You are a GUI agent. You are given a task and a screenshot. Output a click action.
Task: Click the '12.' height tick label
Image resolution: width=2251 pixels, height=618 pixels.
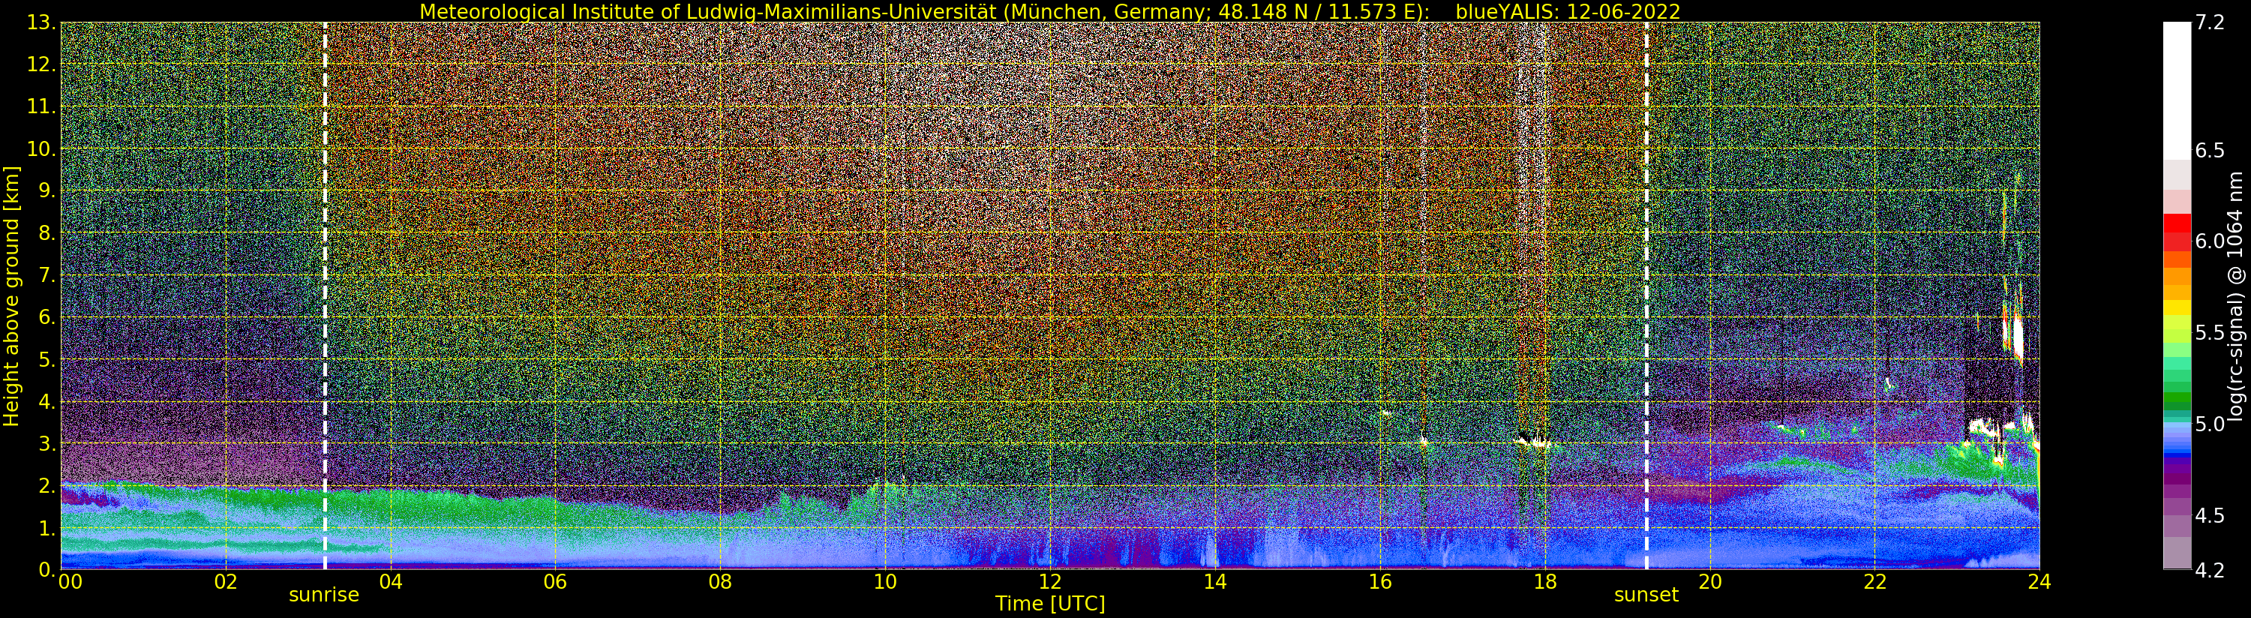pos(42,64)
